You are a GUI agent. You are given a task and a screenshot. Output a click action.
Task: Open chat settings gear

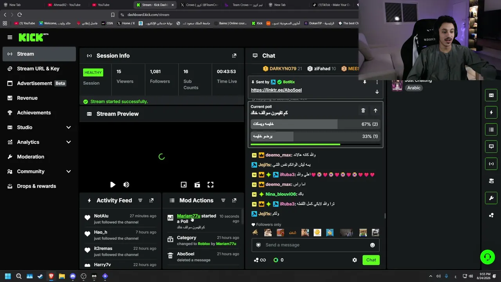coord(355,260)
